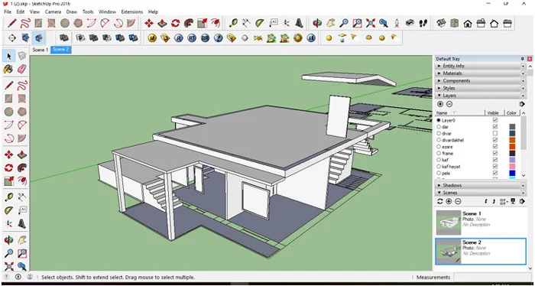The image size is (535, 286).
Task: Activate the Orbit tool in top toolbar
Action: point(317,23)
